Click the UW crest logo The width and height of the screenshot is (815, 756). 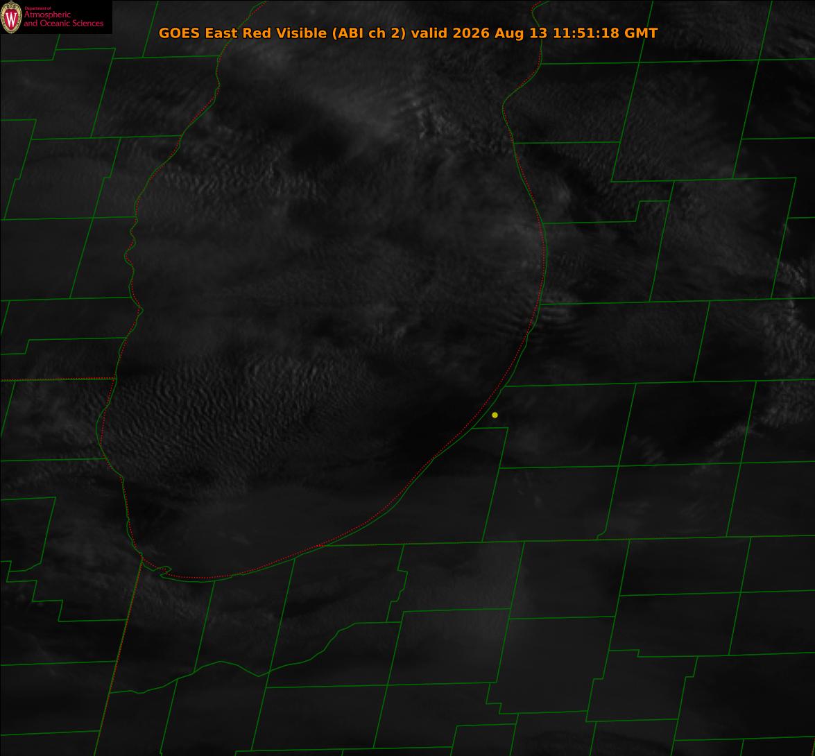(x=11, y=17)
